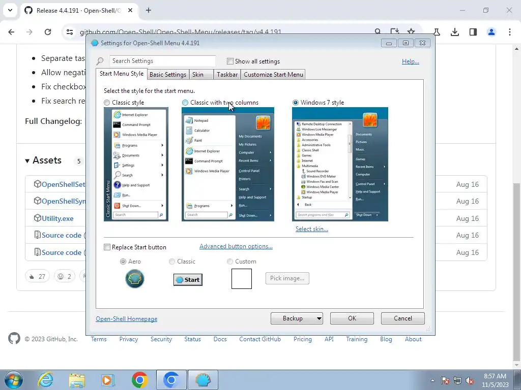Click the muted volume tray icon
This screenshot has width=521, height=390.
coord(470,380)
